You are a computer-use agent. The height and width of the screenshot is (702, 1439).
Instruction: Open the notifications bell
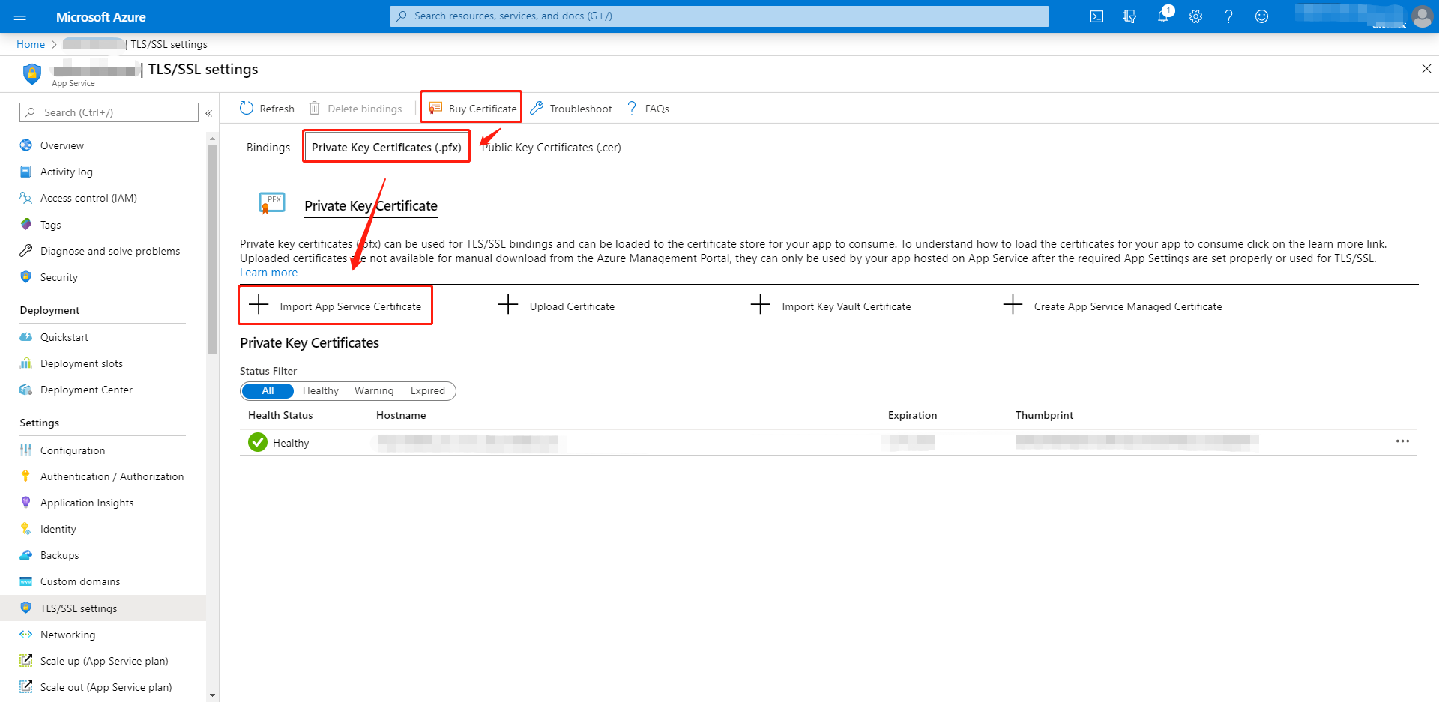[x=1162, y=16]
